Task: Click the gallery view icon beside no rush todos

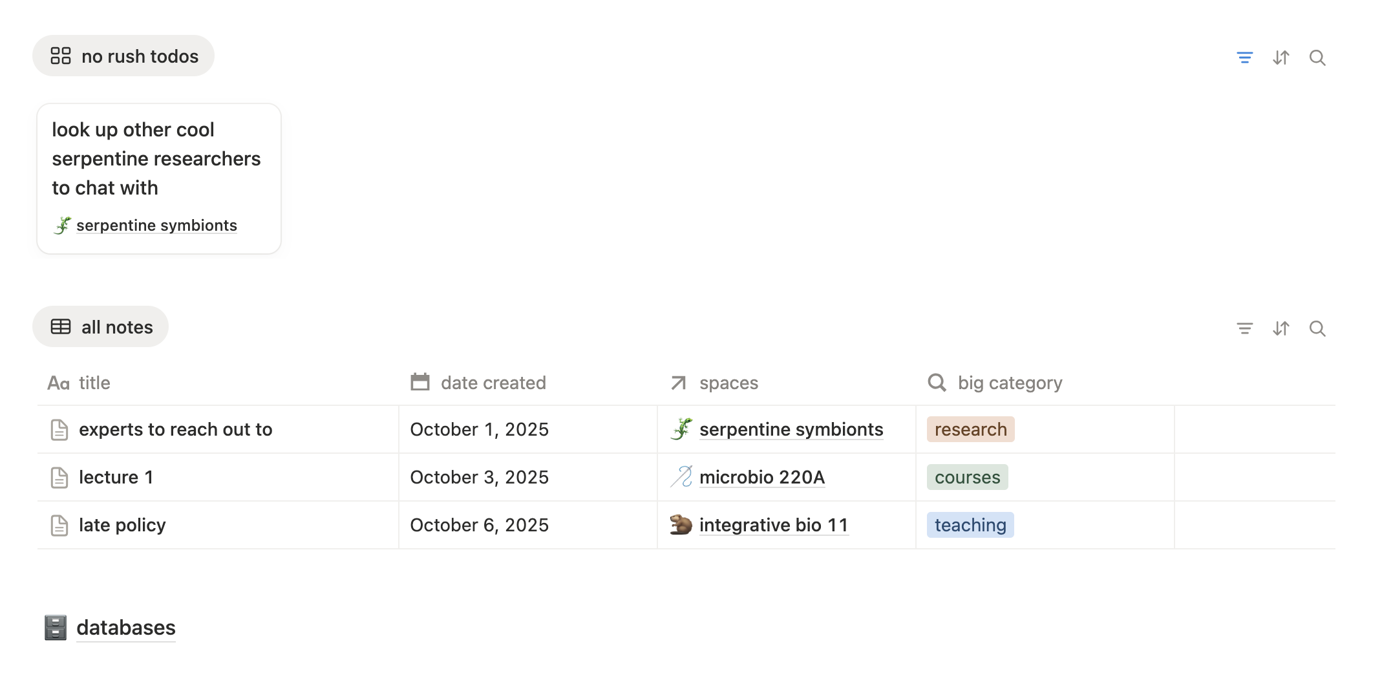Action: [61, 56]
